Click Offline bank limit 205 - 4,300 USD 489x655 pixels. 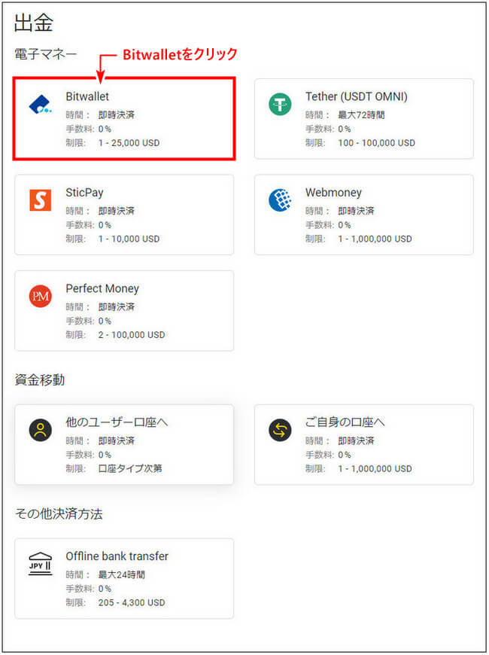point(132,602)
